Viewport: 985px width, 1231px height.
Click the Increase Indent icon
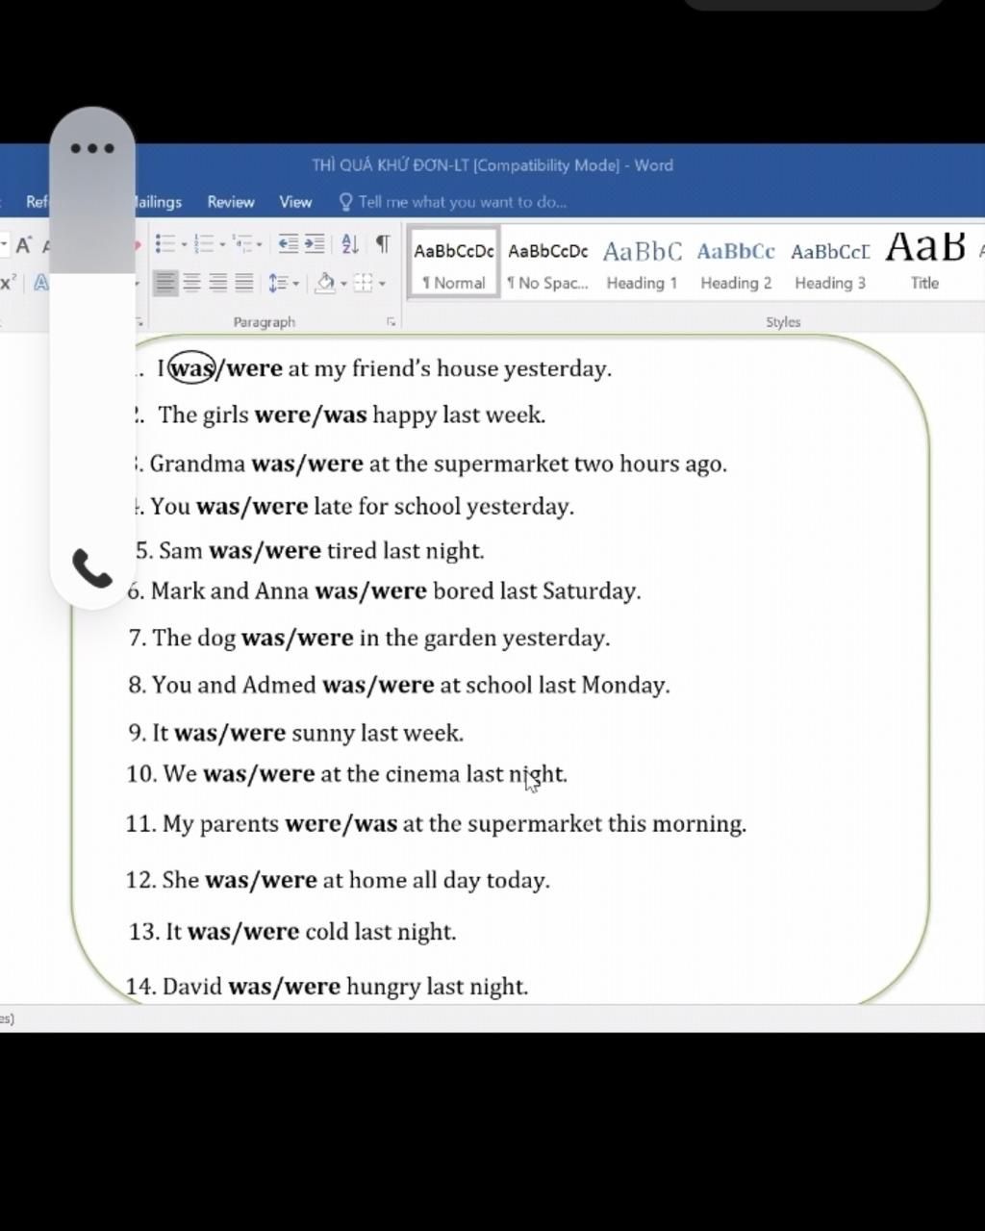point(315,243)
